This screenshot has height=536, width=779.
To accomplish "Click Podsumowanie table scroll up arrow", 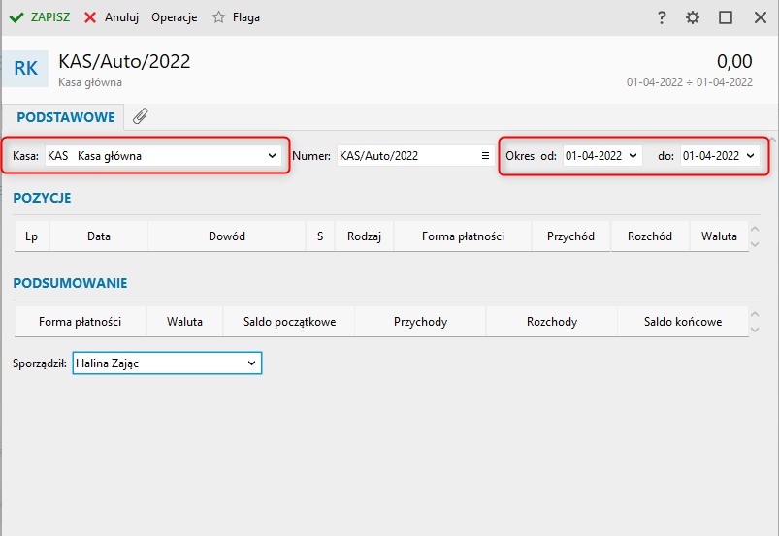I will 755,314.
